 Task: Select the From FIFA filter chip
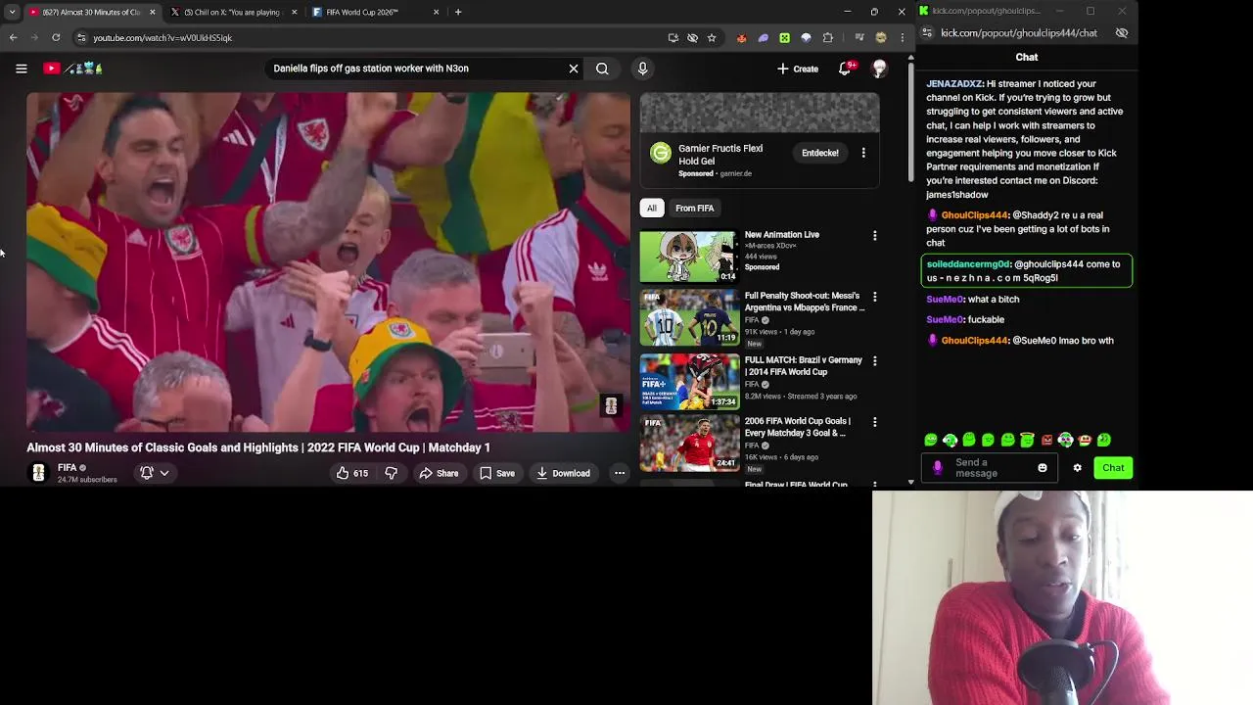(x=694, y=208)
